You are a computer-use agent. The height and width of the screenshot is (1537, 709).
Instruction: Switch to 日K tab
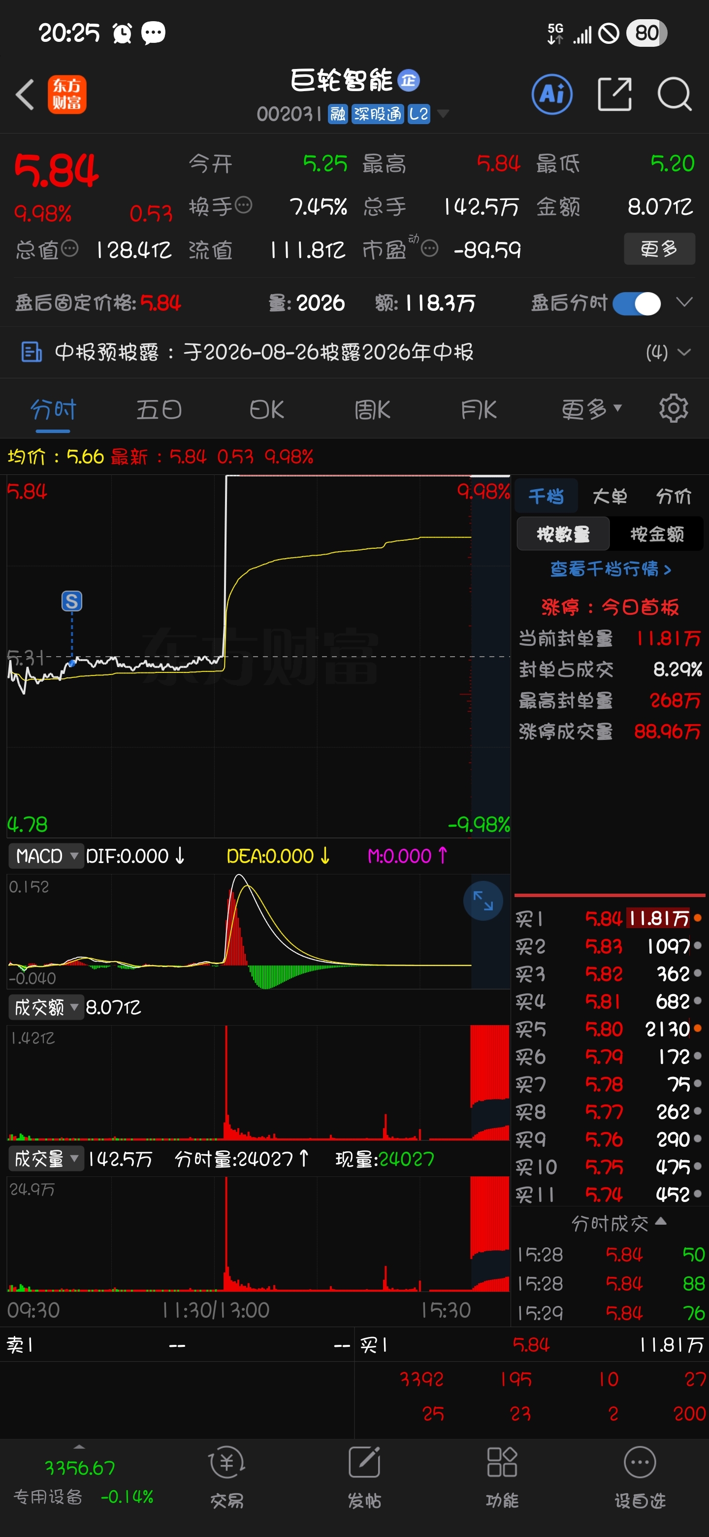coord(266,409)
